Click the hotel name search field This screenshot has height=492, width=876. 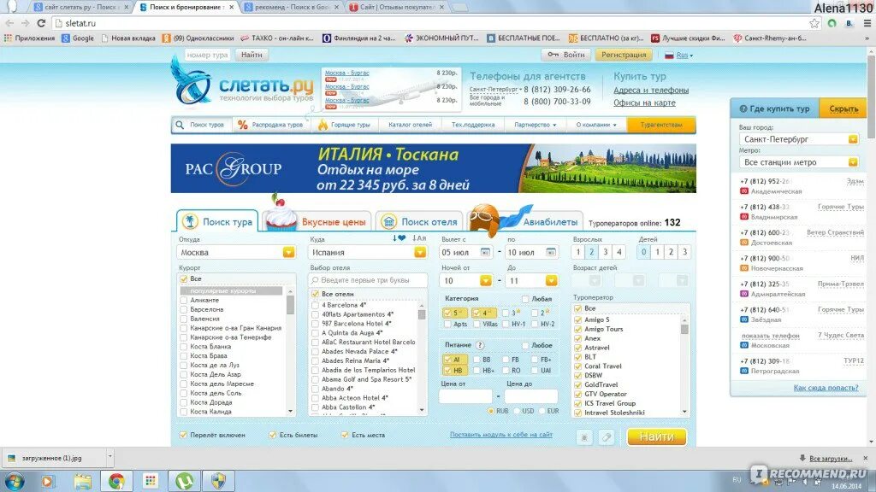click(x=369, y=280)
